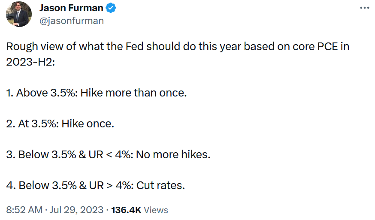Image resolution: width=375 pixels, height=220 pixels.
Task: Click the Jul 29, 2023 date
Action: coord(76,210)
